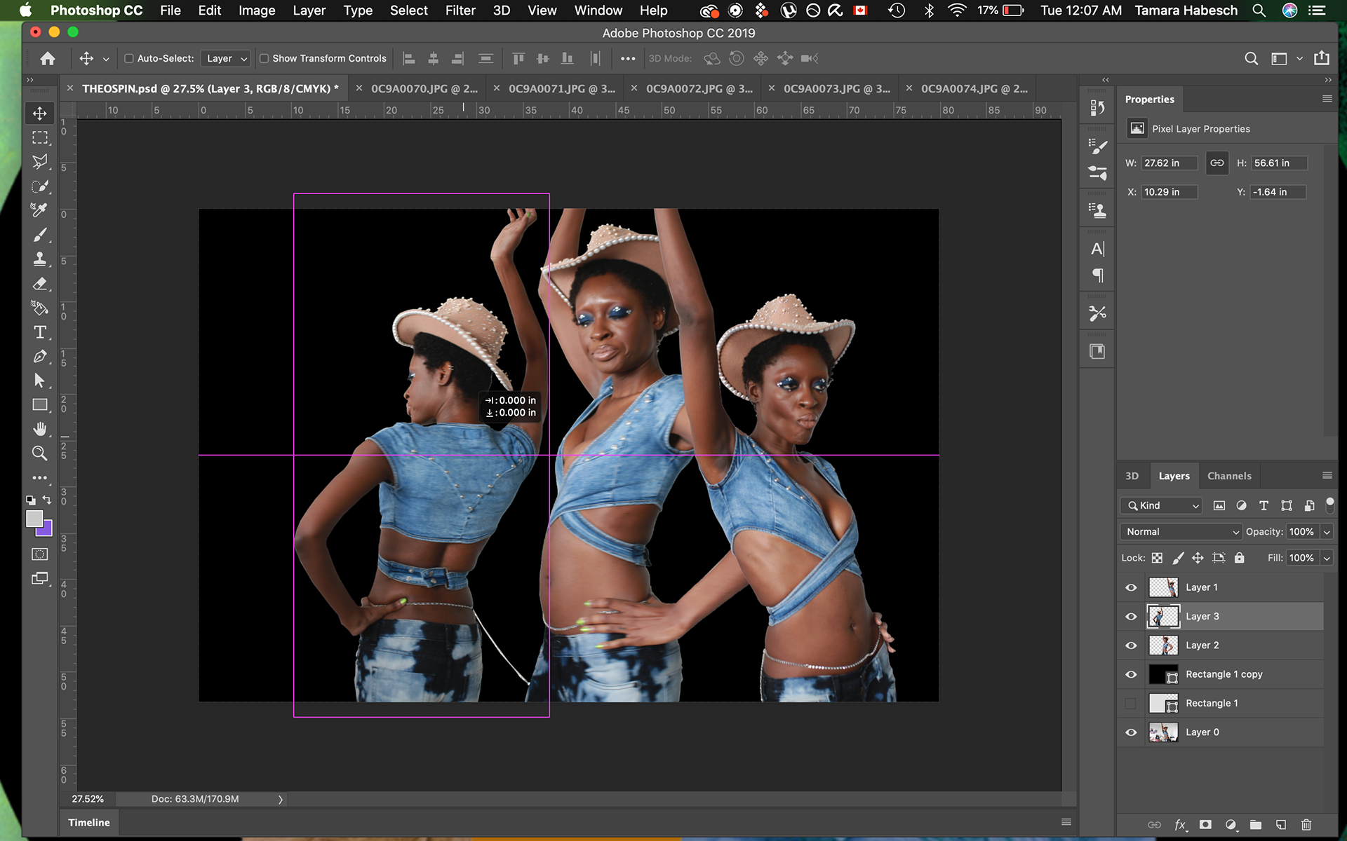Image resolution: width=1347 pixels, height=841 pixels.
Task: Expand the Opacity slider dropdown arrow
Action: (x=1327, y=532)
